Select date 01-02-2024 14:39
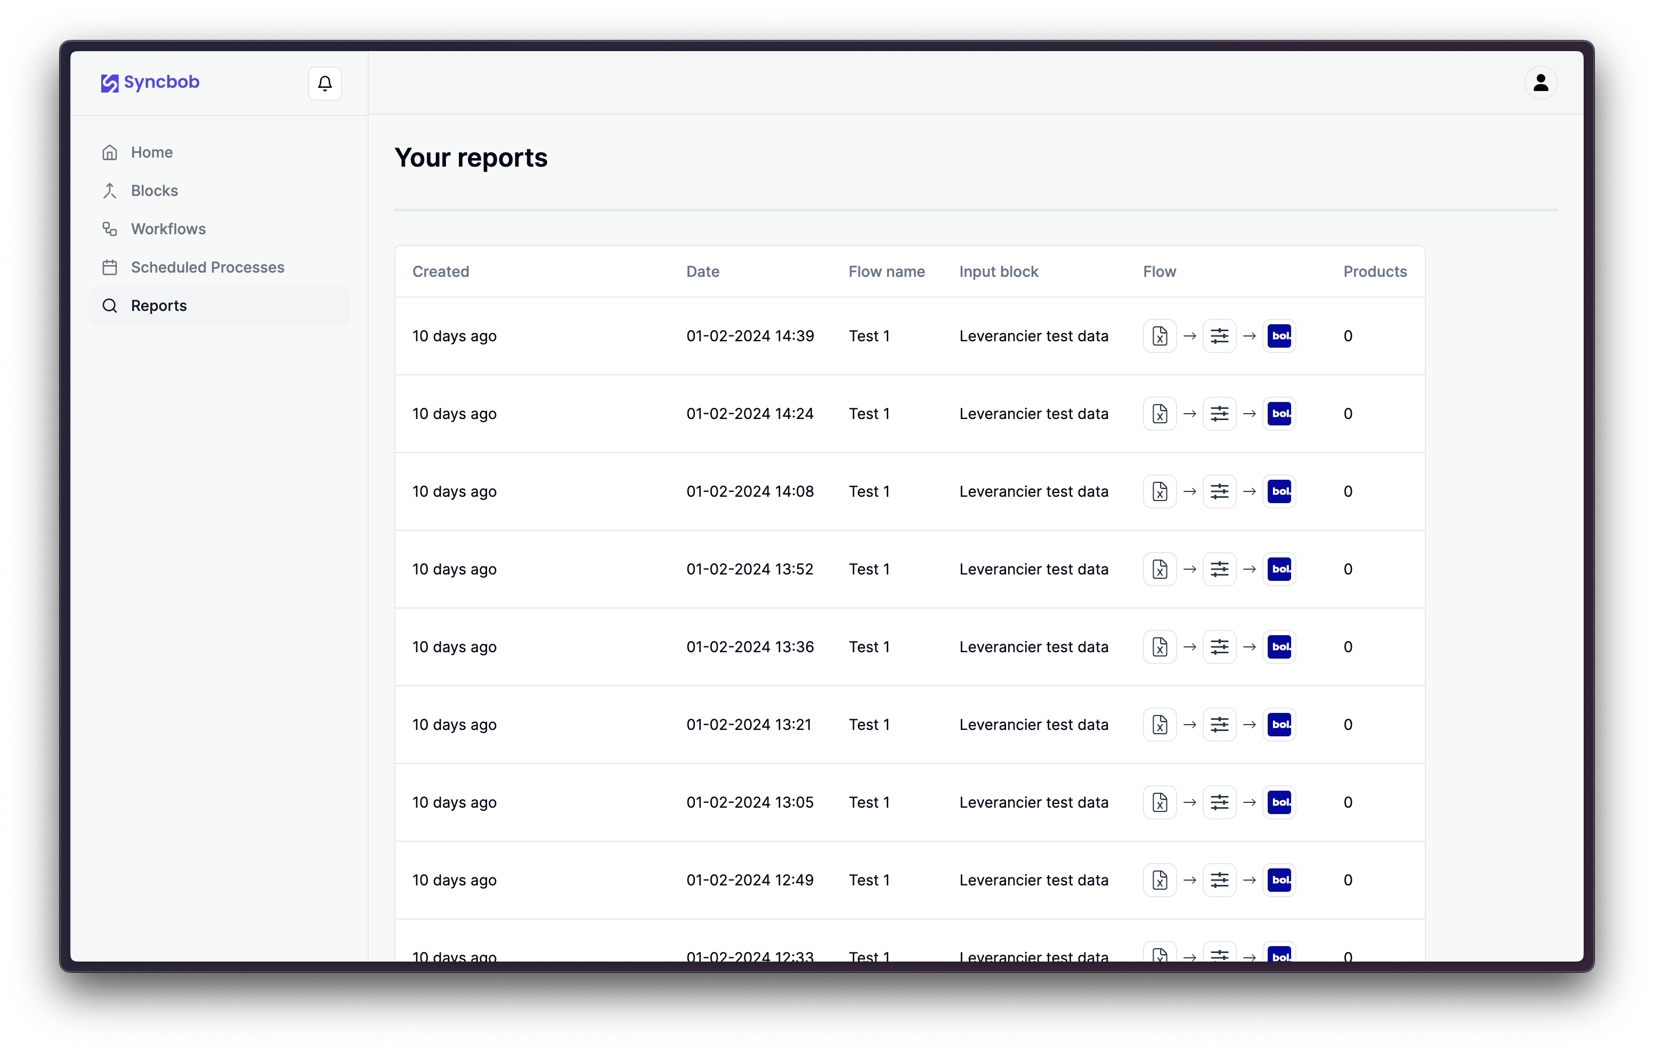 (750, 336)
